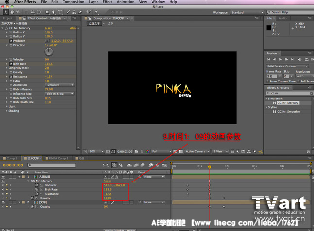Viewport: 314px width, 231px height.
Task: Go to first frame in Preview
Action: coord(268,59)
